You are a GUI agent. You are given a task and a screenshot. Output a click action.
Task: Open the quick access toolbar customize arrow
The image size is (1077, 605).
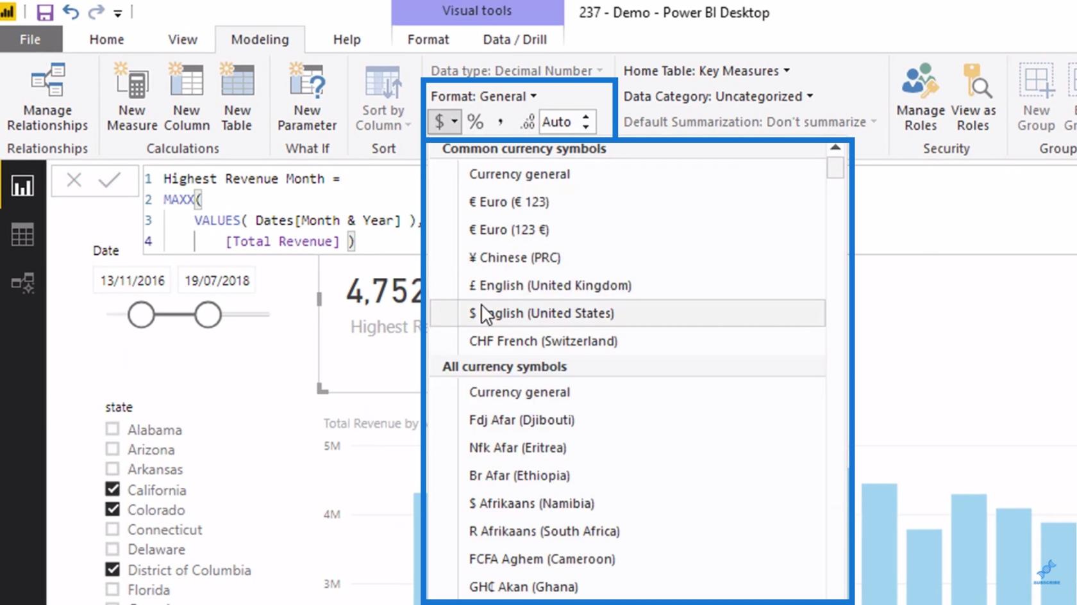[x=118, y=13]
